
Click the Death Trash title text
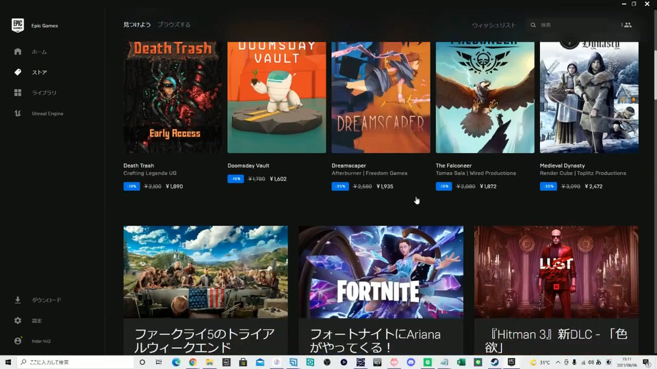tap(139, 165)
